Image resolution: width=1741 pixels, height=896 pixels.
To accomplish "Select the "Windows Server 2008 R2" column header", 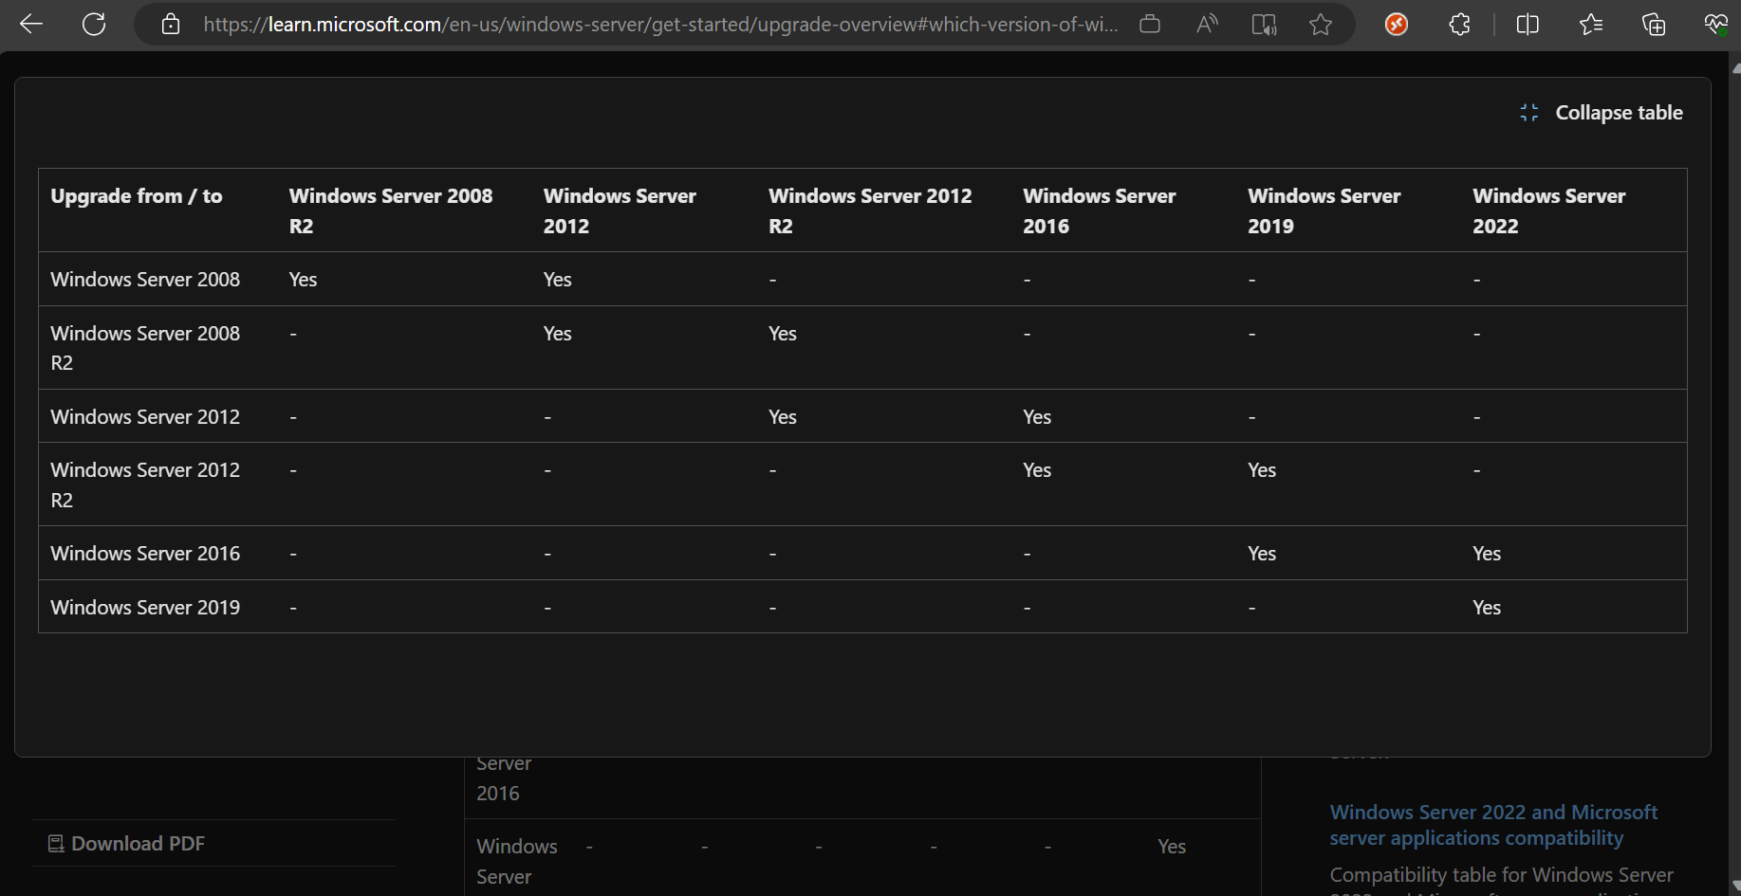I will [x=391, y=210].
